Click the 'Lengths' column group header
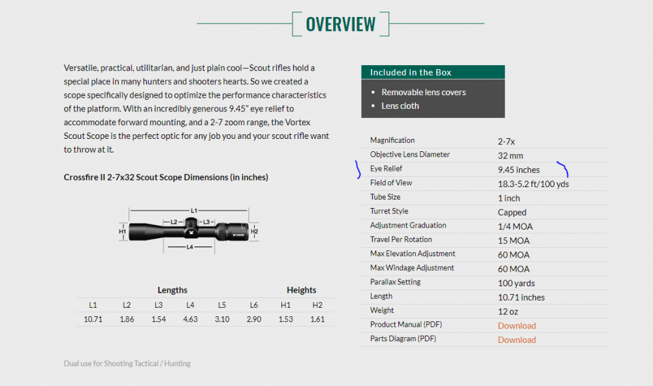 coord(172,290)
